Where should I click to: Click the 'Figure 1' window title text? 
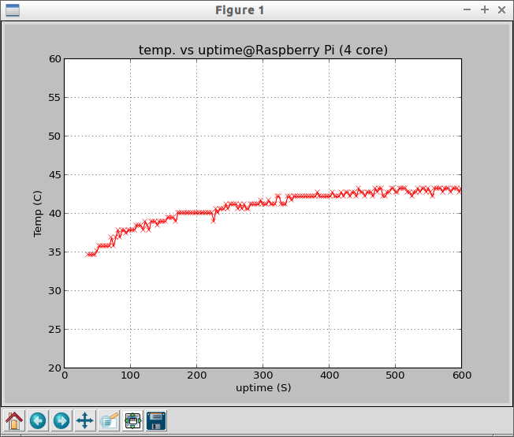point(240,10)
